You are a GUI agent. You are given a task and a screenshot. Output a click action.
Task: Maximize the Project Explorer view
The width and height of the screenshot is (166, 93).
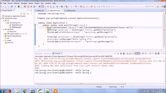click(x=31, y=10)
